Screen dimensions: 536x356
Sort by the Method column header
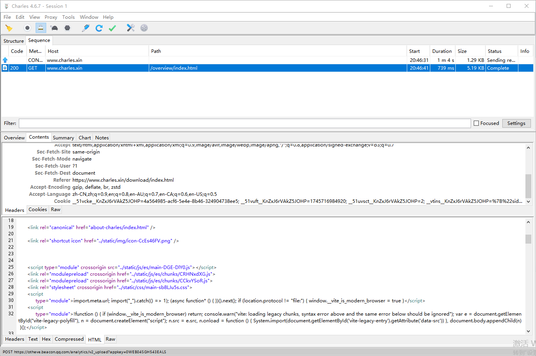point(36,51)
